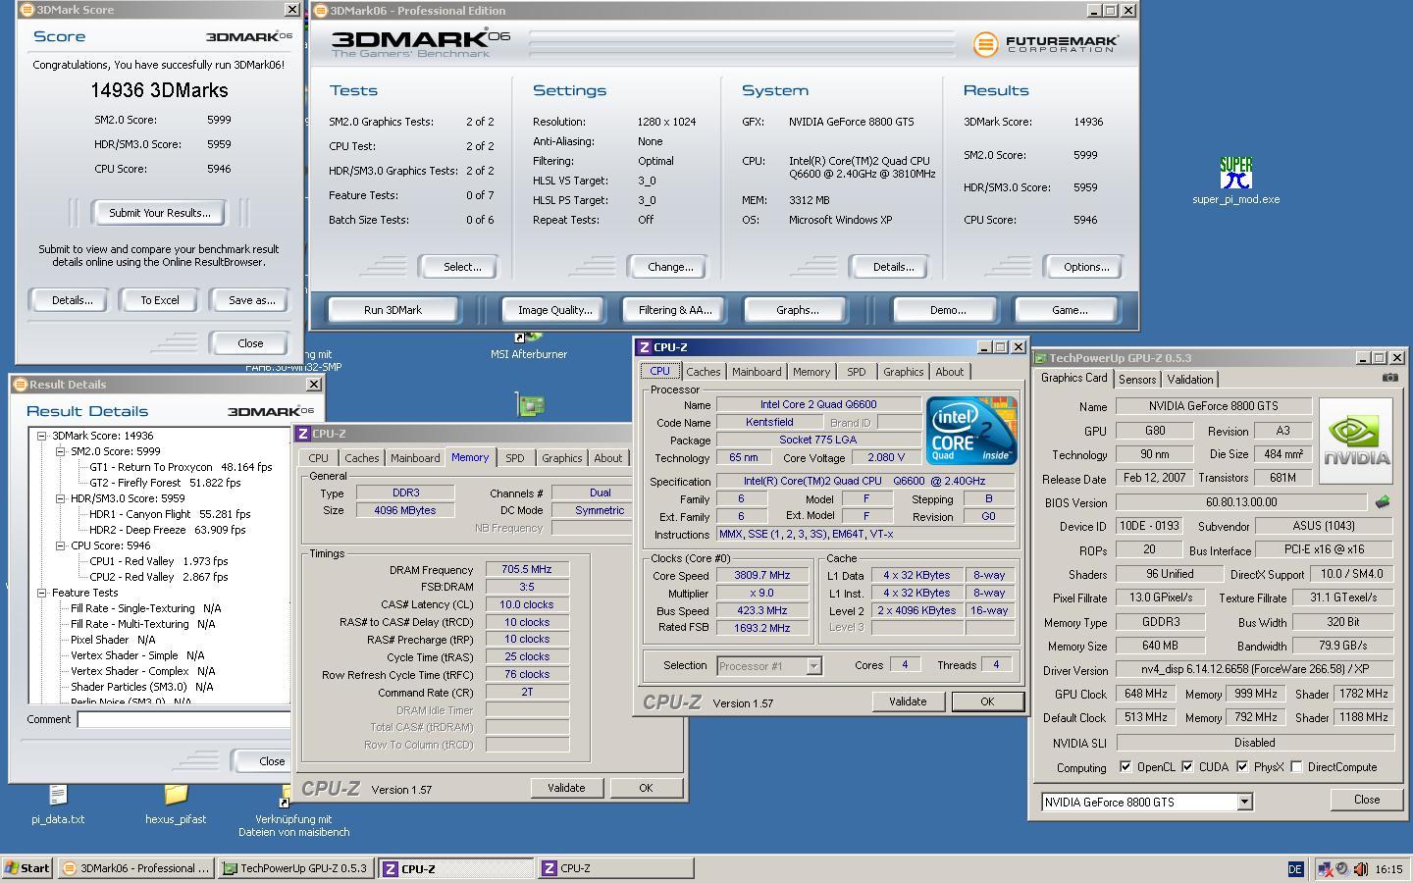Viewport: 1413px width, 883px height.
Task: Switch to Mainboard tab in front CPU-Z
Action: click(x=757, y=372)
